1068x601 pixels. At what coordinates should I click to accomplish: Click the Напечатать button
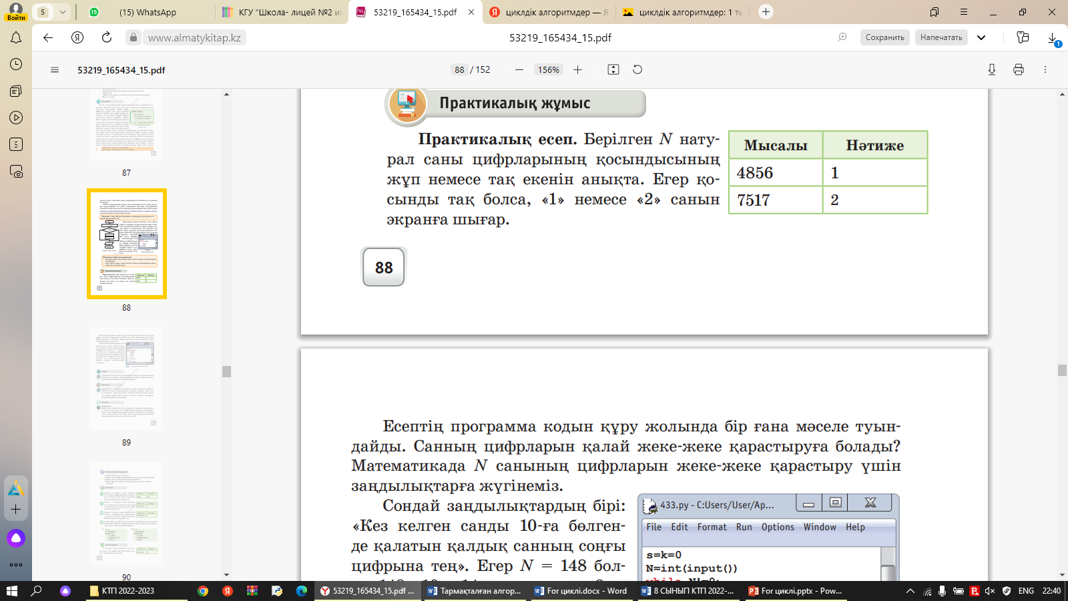tap(941, 37)
